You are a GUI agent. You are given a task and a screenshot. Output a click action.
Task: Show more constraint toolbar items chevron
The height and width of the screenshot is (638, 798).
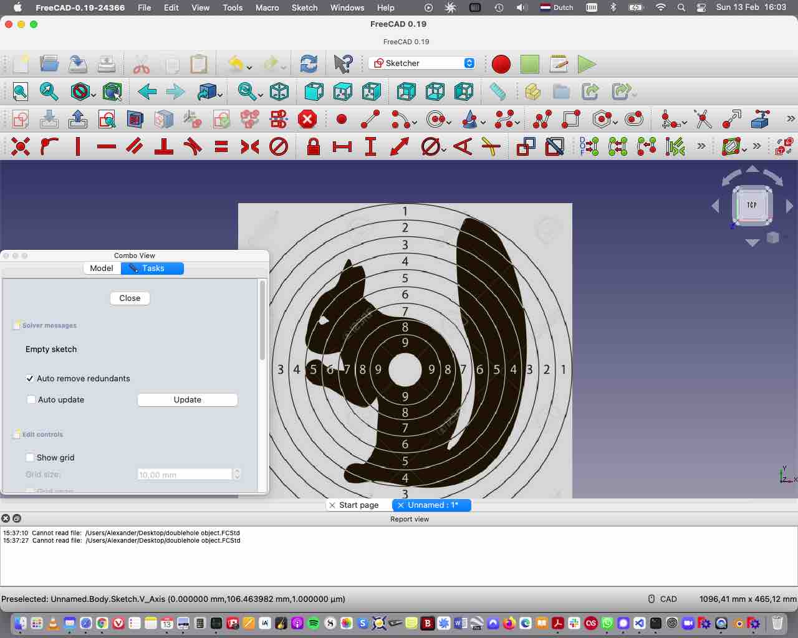coord(701,146)
